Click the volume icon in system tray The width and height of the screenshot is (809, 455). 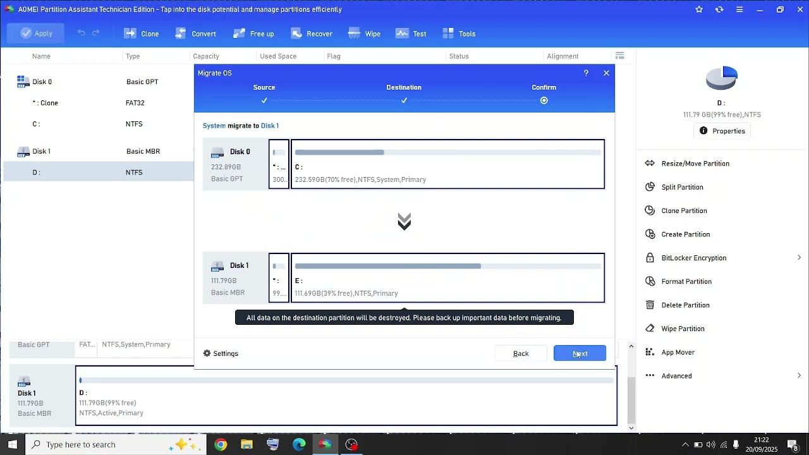(711, 445)
